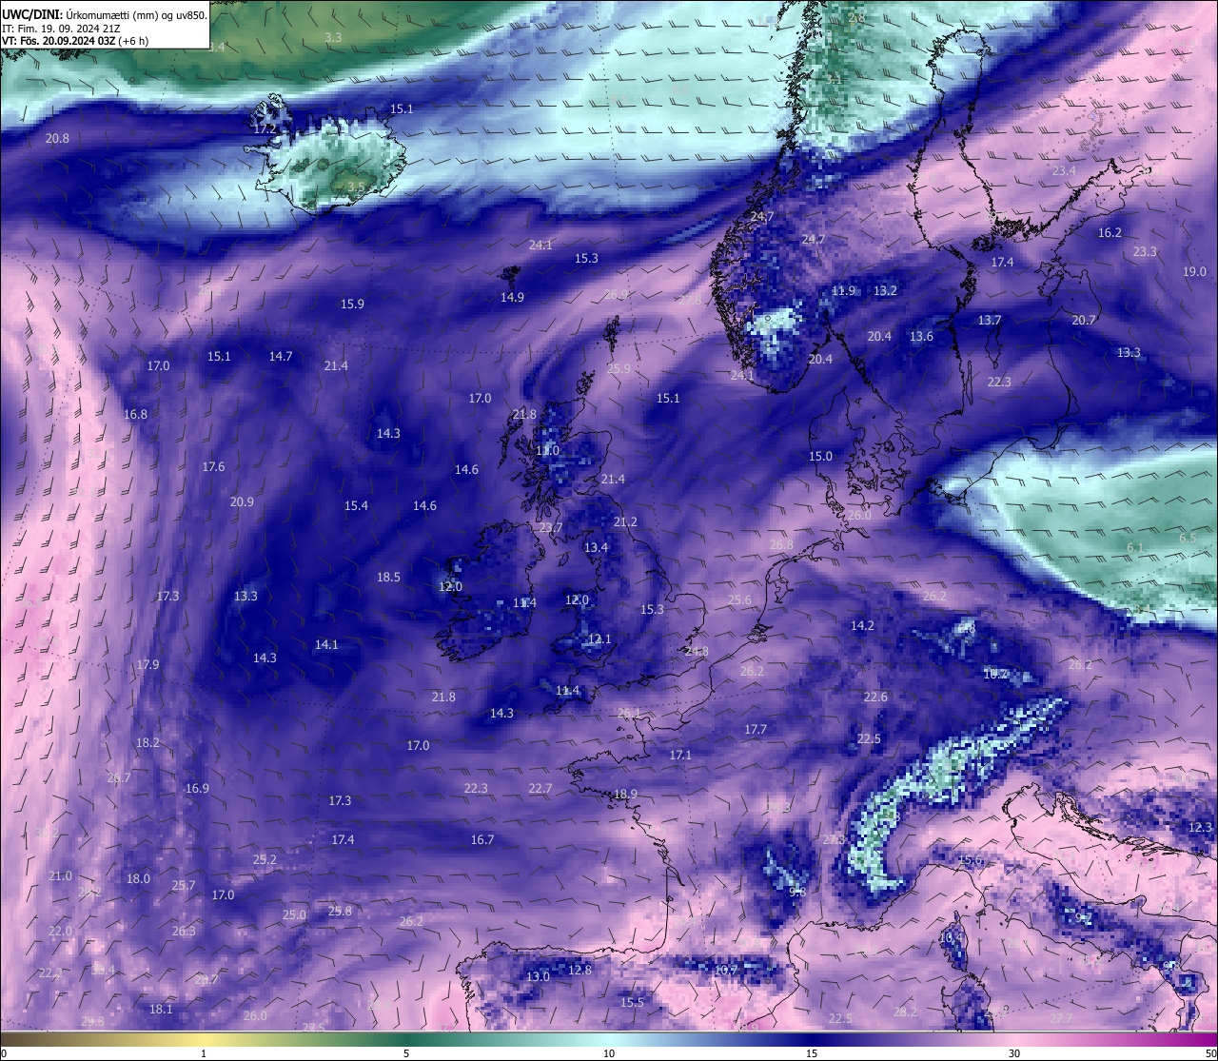Click the 15.0 value over Denmark
The height and width of the screenshot is (1061, 1218).
[x=820, y=456]
